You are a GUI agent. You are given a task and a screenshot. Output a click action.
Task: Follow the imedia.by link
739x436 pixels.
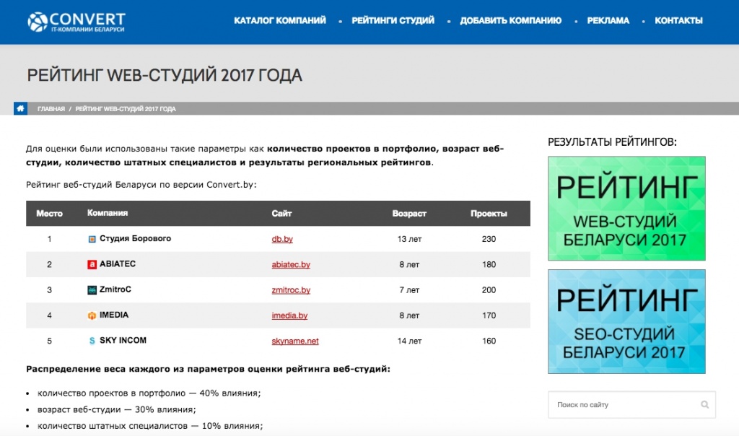click(x=289, y=315)
